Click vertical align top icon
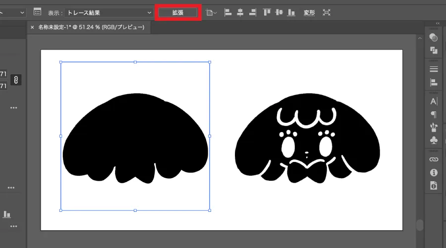 267,12
